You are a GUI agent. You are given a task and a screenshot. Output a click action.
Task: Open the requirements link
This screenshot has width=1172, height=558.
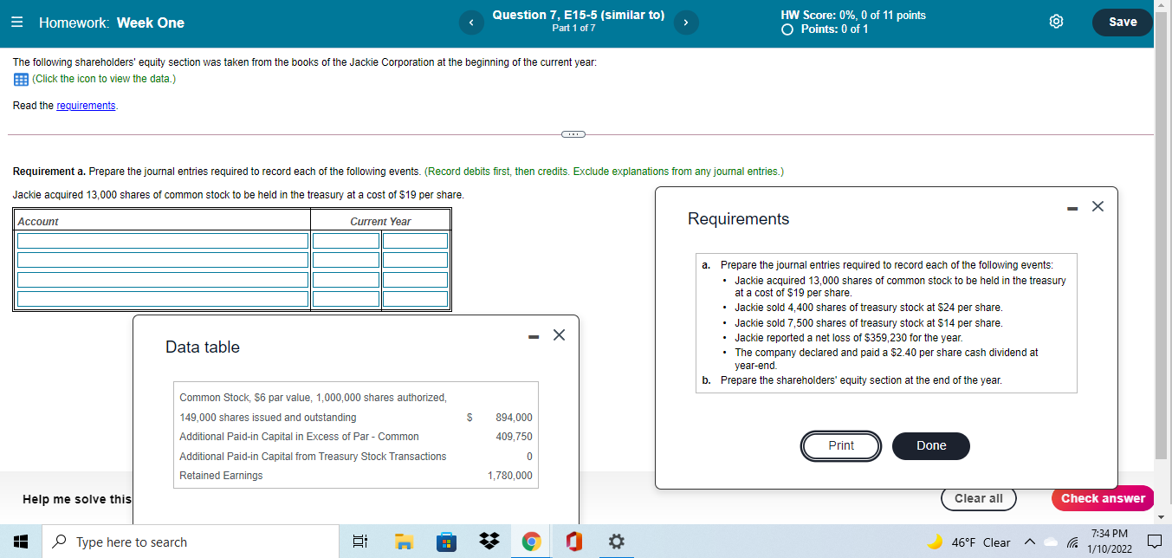86,105
